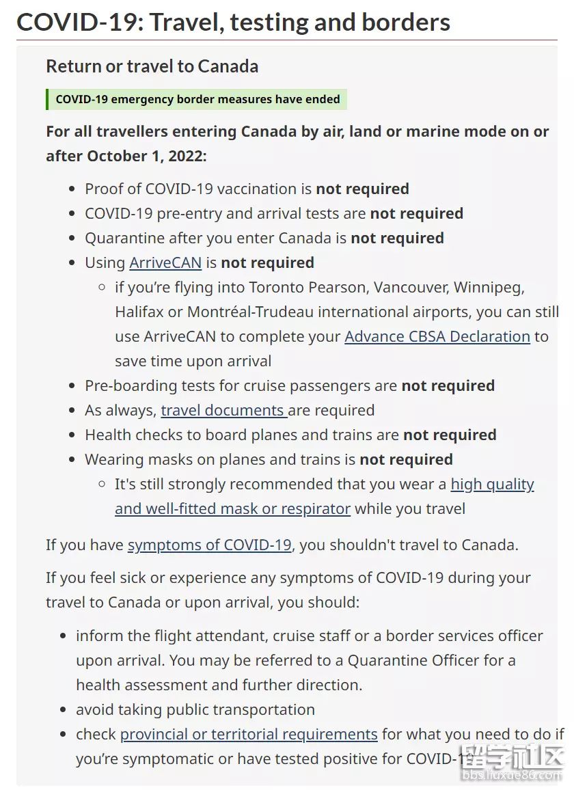This screenshot has height=790, width=574.
Task: Click the bold For all travellers entering Canada paragraph
Action: 297,144
